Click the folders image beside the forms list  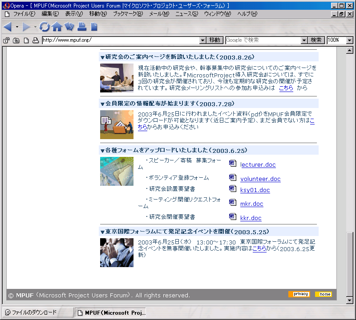[x=117, y=171]
